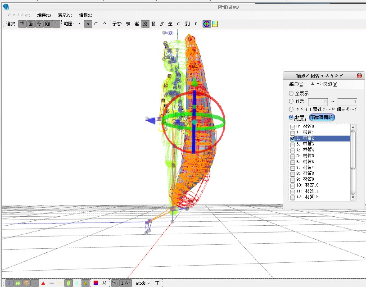
Task: Select the square range selection mode
Action: click(x=88, y=24)
